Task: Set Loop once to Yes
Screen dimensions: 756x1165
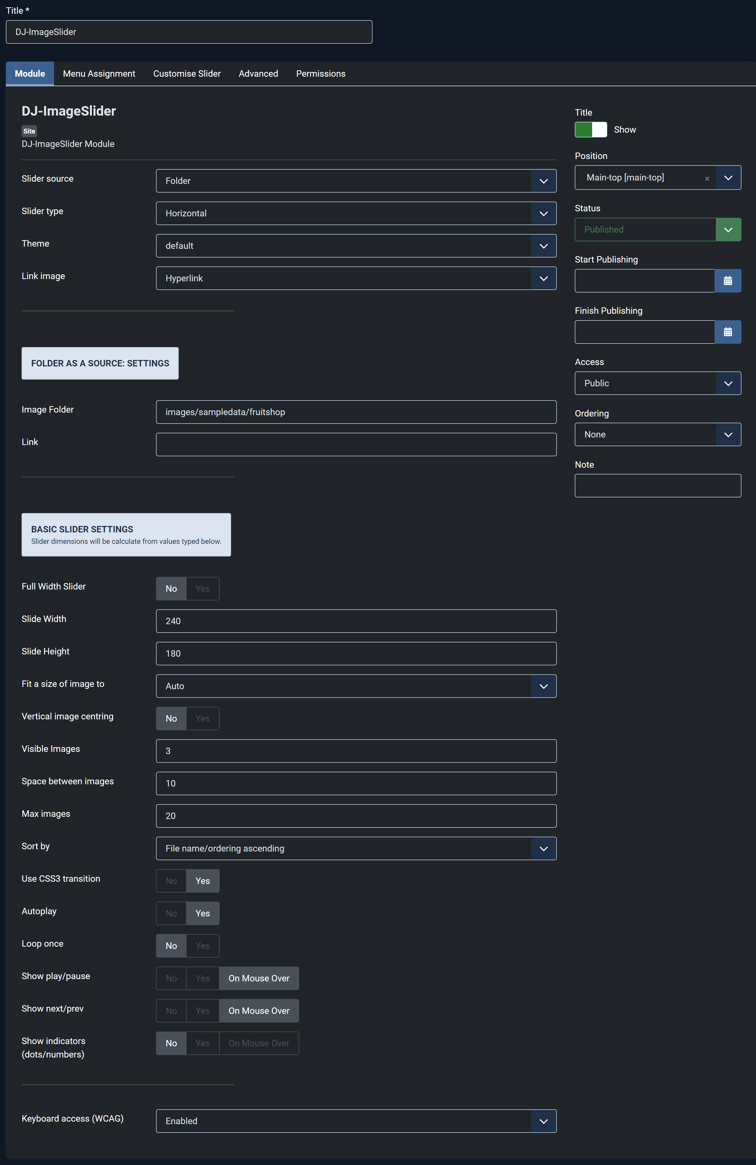Action: tap(202, 946)
